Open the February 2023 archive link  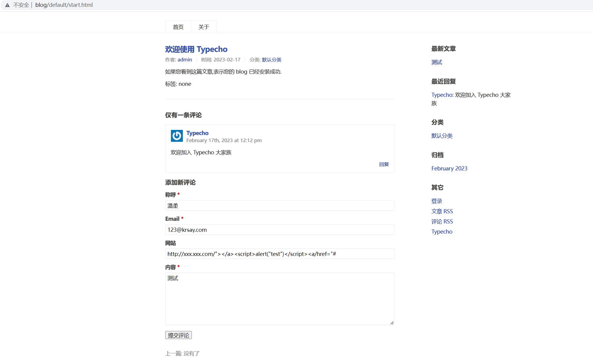coord(449,168)
